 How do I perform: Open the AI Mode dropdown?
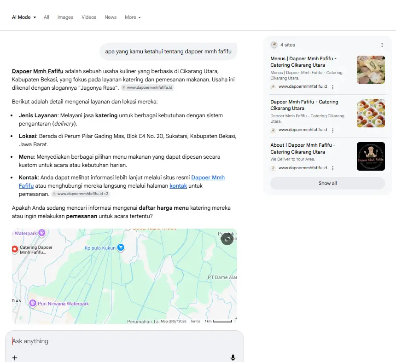point(24,17)
